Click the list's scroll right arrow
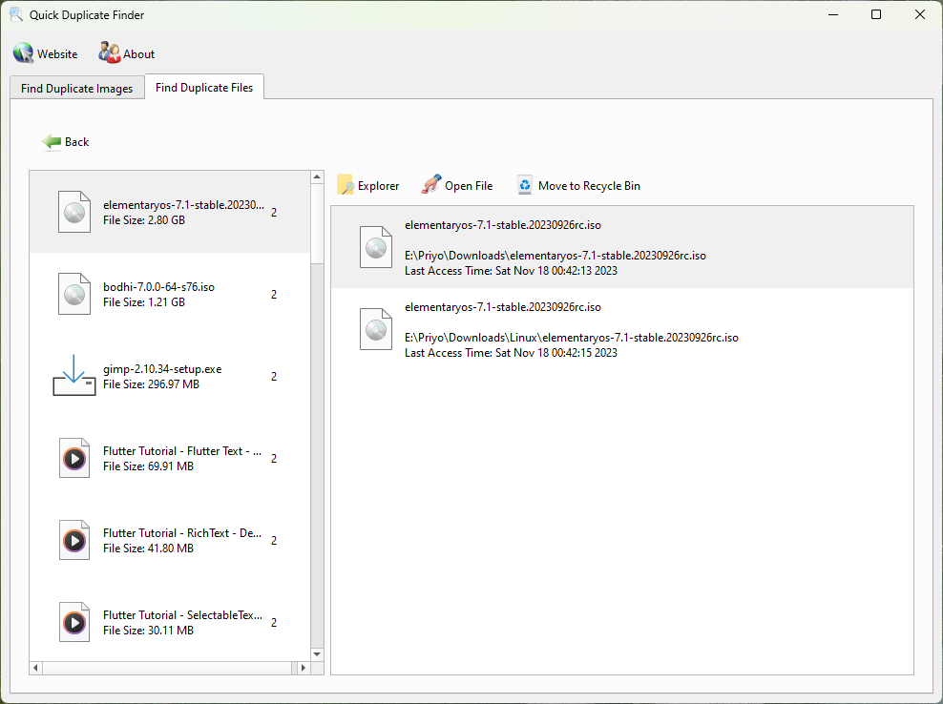 click(x=304, y=668)
